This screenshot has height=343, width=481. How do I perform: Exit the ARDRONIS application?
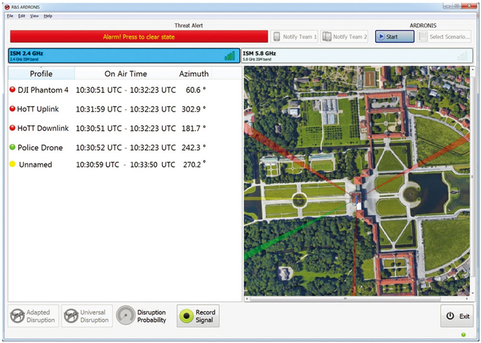point(457,316)
